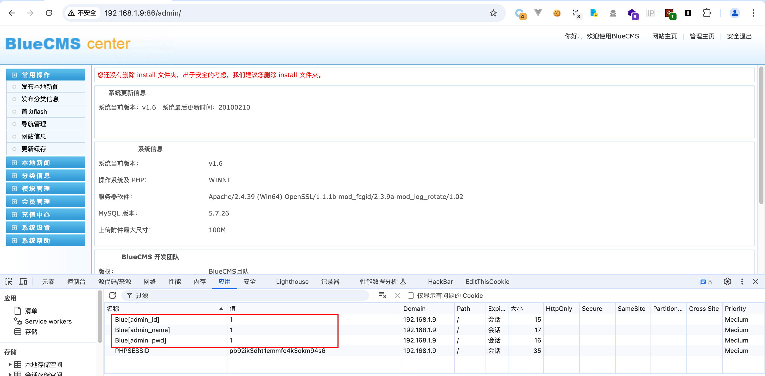Viewport: 765px width, 376px height.
Task: Open the 发布分类信息 link
Action: point(40,99)
